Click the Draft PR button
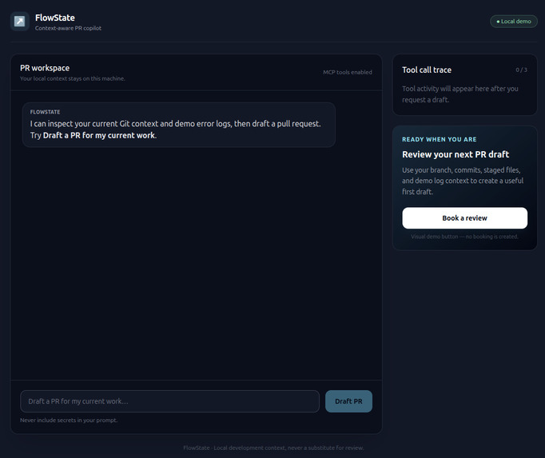Image resolution: width=545 pixels, height=458 pixels. point(348,401)
